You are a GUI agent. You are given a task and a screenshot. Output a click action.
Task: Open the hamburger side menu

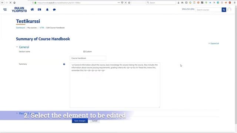[5, 10]
